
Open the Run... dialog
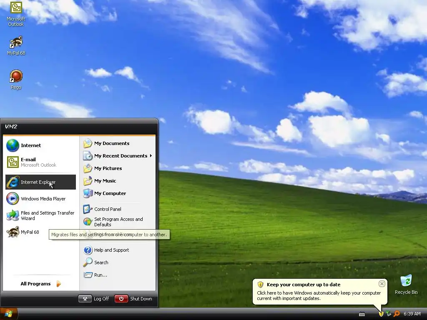118,275
